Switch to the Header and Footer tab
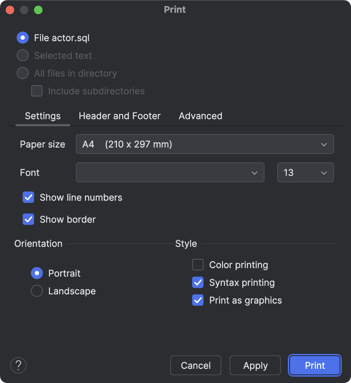This screenshot has width=351, height=383. [119, 116]
